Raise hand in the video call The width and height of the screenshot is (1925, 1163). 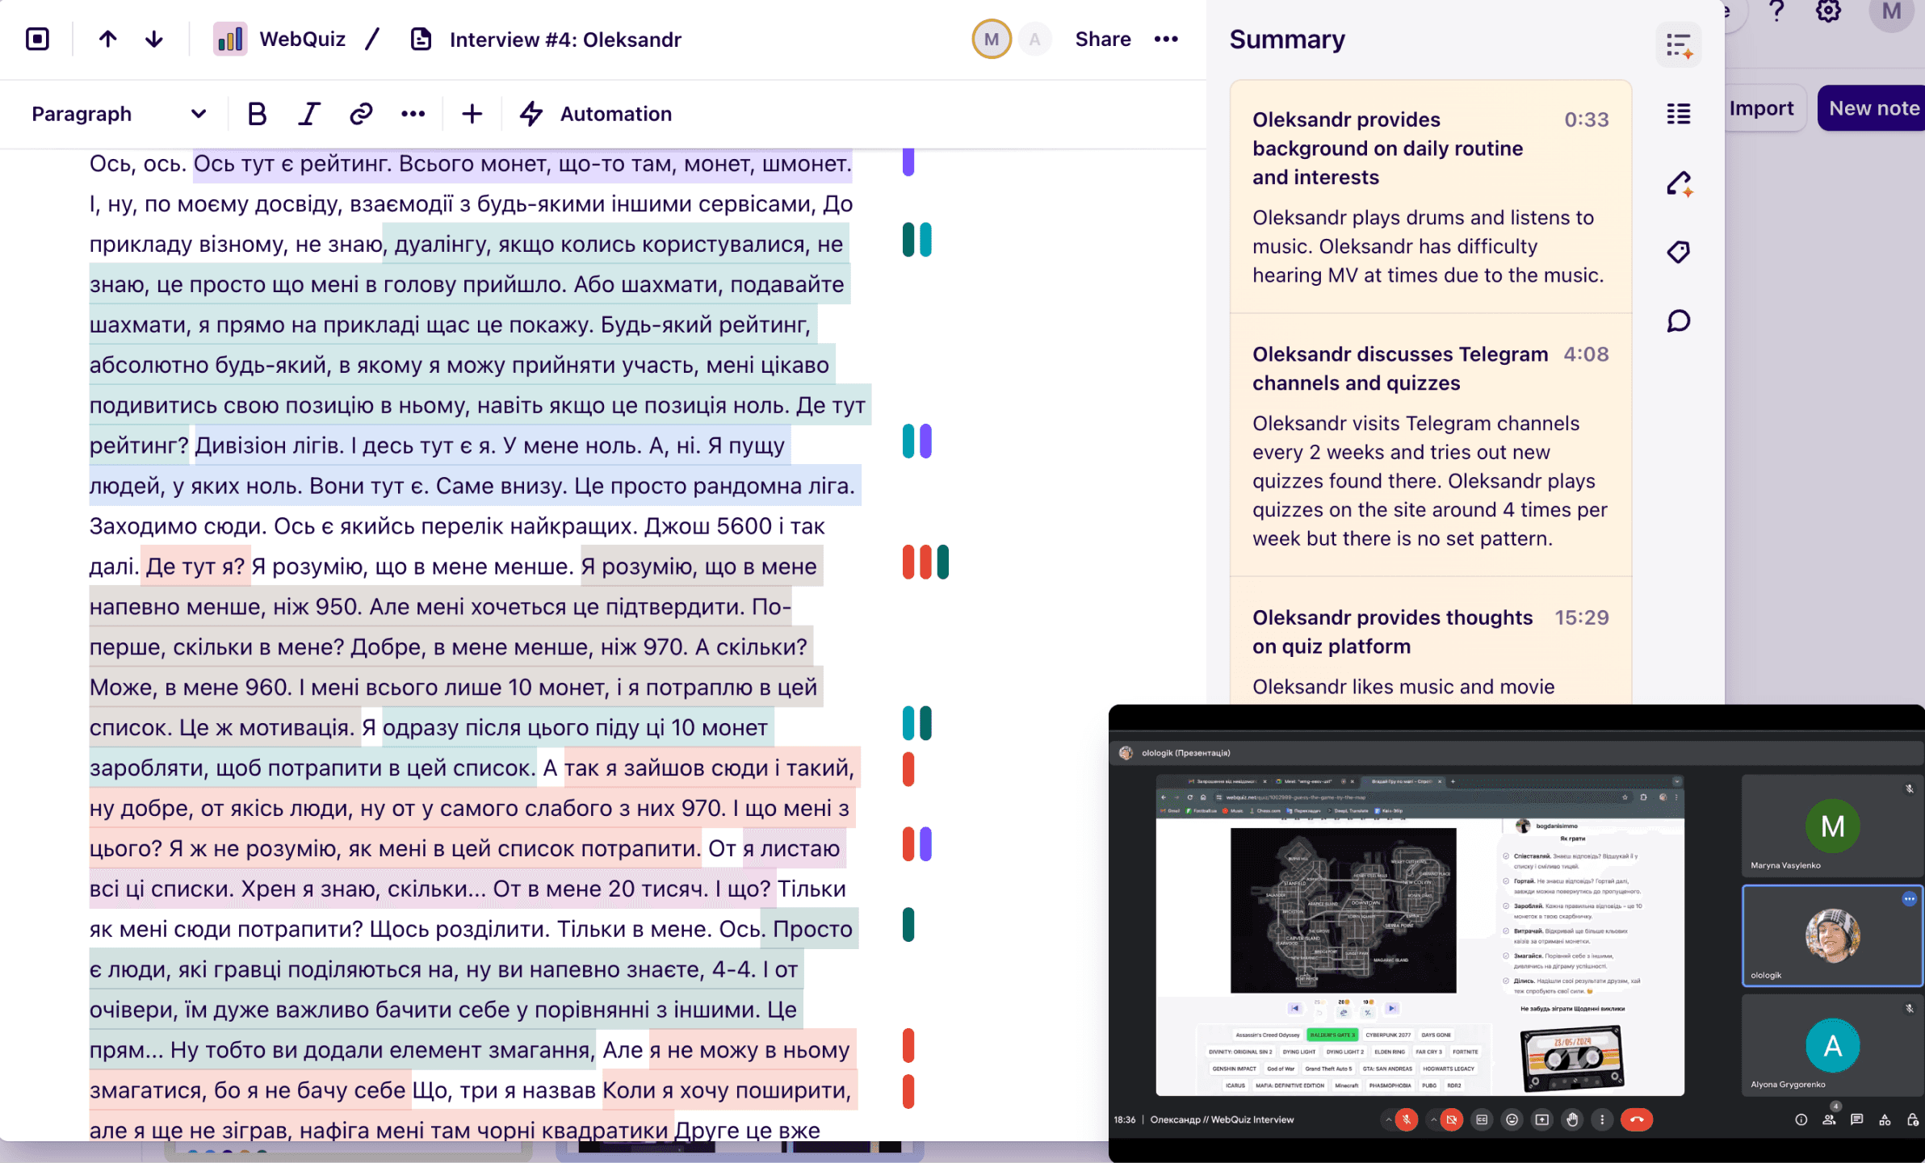tap(1571, 1119)
